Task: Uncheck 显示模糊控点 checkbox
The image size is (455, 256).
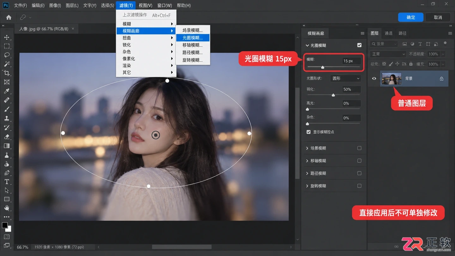Action: pyautogui.click(x=309, y=132)
